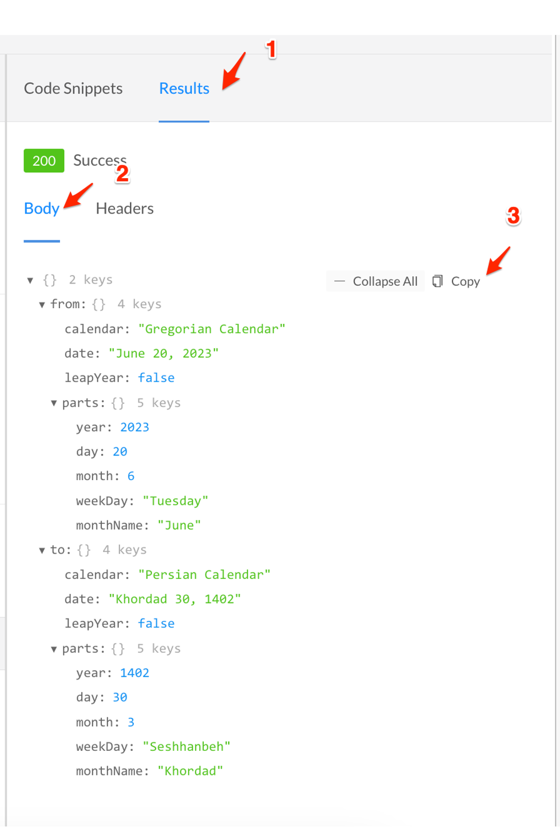Collapse the parts object under 'to'
The width and height of the screenshot is (560, 827).
(x=54, y=648)
